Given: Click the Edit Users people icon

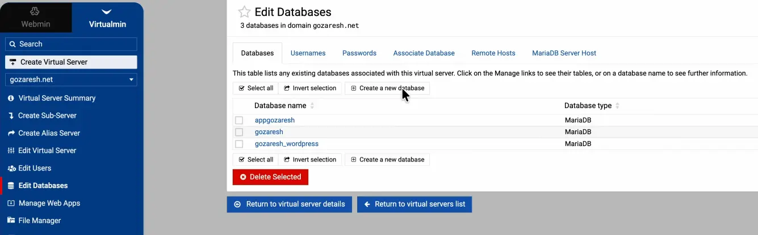Looking at the screenshot, I should (x=11, y=168).
